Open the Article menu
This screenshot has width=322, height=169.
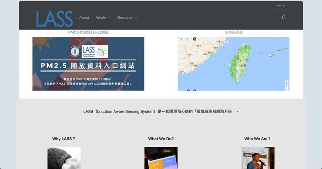pos(101,18)
